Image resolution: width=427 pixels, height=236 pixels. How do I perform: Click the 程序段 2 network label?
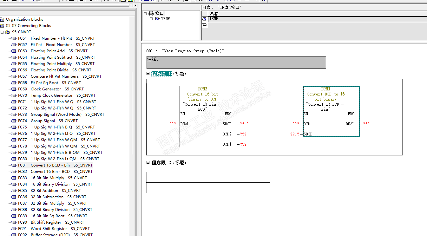pyautogui.click(x=161, y=162)
